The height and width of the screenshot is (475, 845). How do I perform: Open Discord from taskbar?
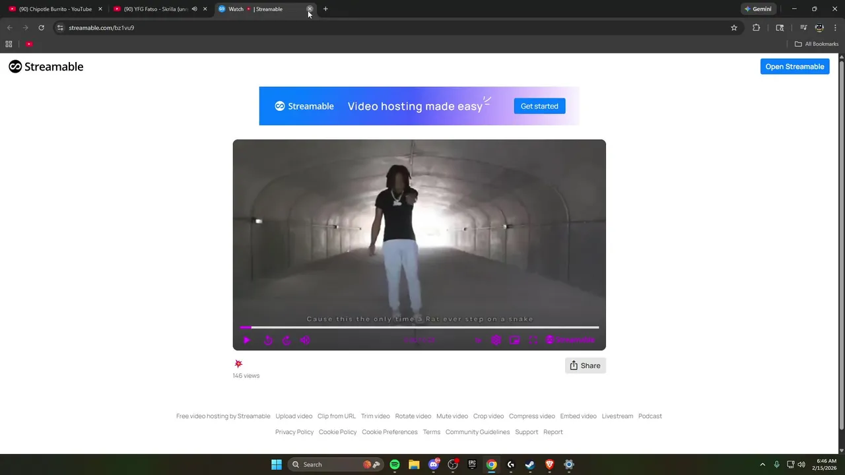[434, 464]
